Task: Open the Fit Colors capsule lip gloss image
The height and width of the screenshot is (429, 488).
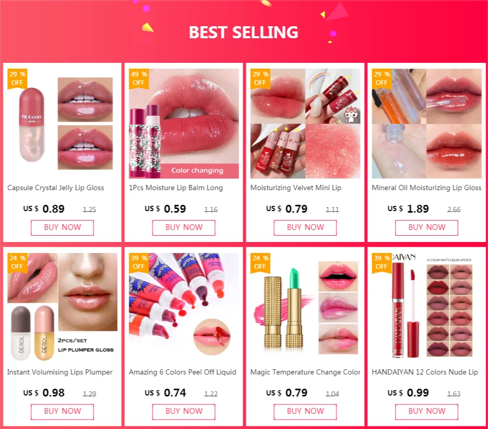Action: click(62, 124)
